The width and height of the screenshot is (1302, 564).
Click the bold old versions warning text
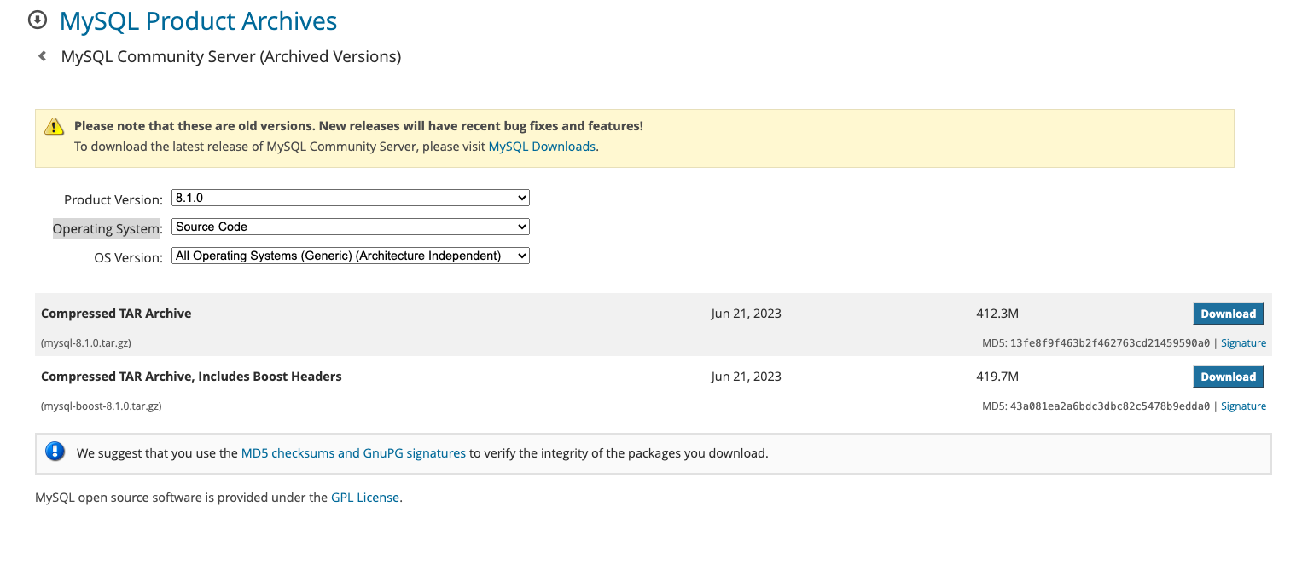(x=358, y=126)
